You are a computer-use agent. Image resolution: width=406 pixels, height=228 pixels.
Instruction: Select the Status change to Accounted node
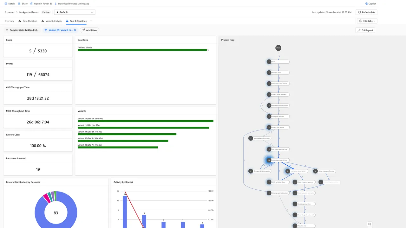(304, 215)
